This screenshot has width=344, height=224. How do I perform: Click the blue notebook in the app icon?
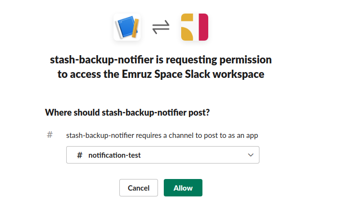tap(124, 27)
